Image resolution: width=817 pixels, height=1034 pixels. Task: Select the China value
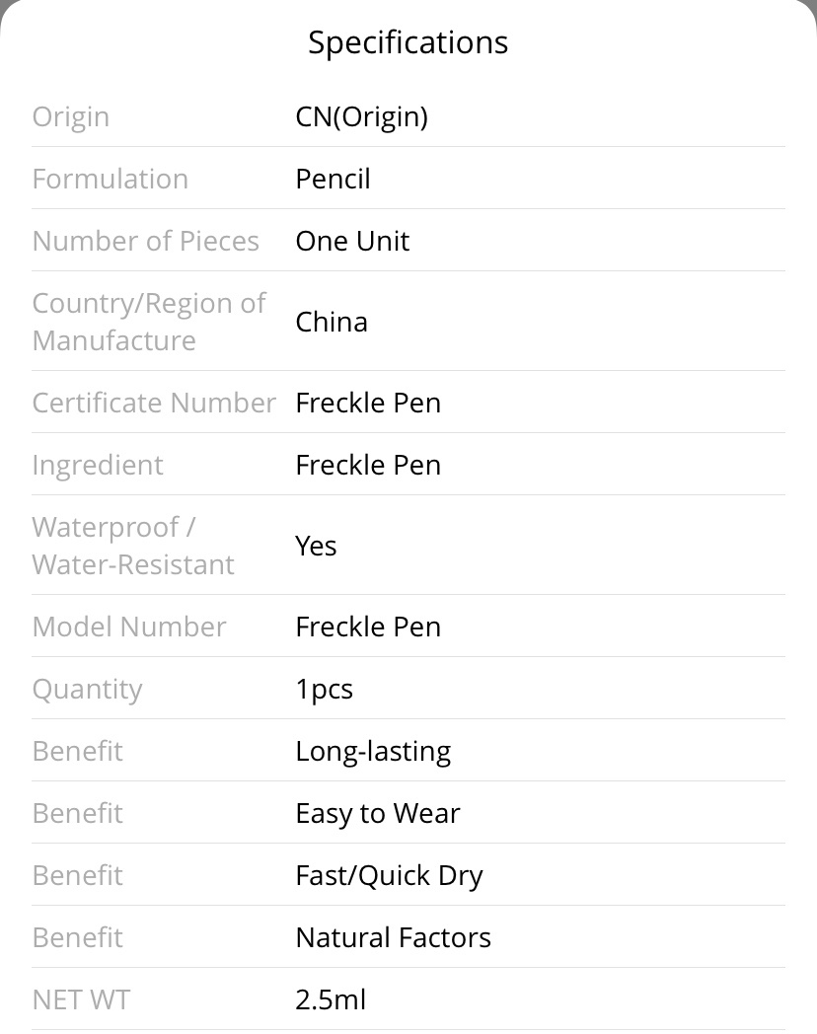(x=331, y=322)
